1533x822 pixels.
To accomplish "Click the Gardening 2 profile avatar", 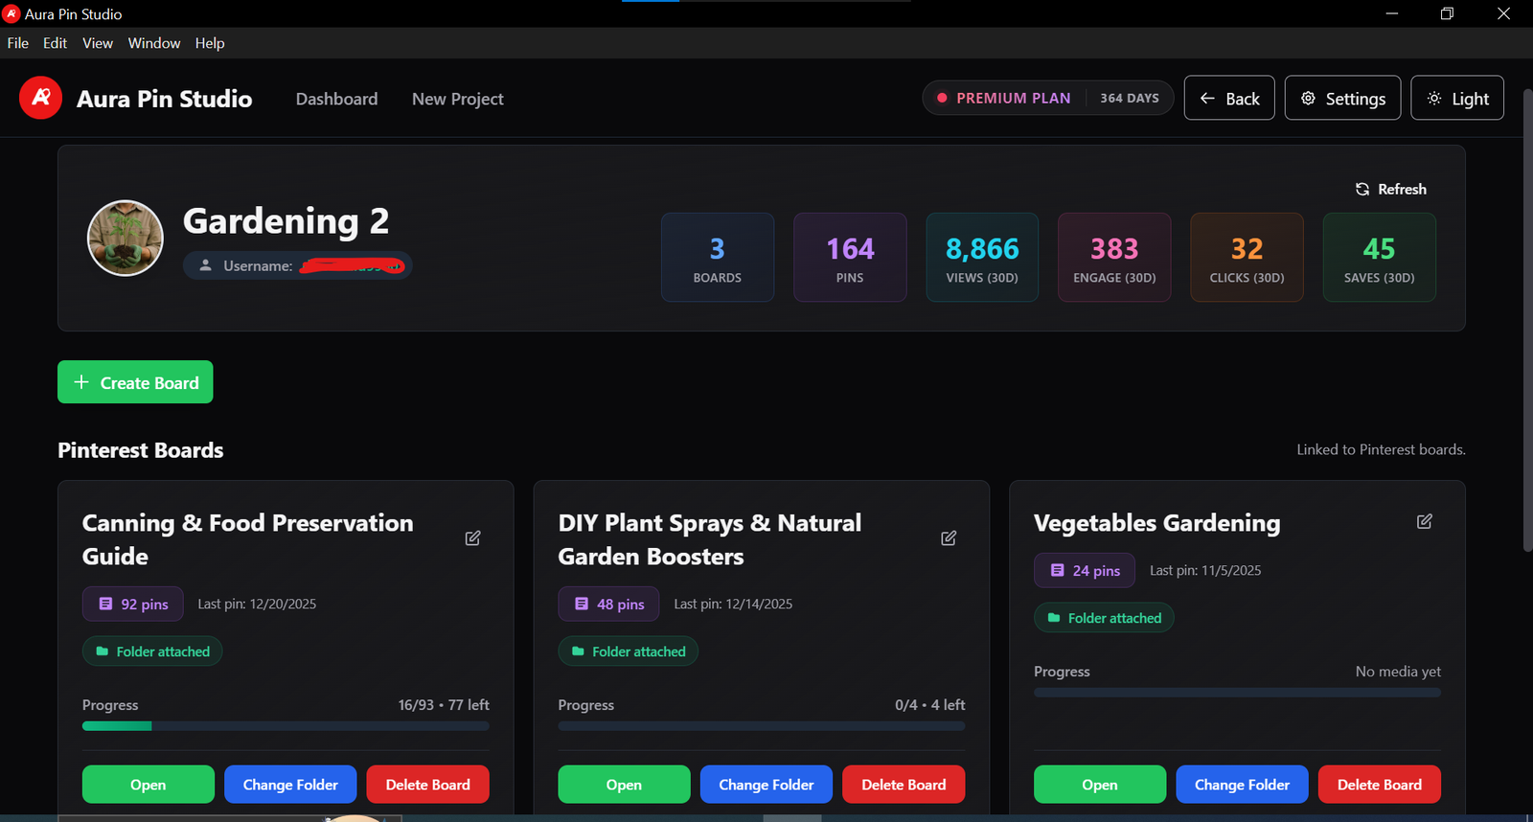I will click(x=126, y=239).
